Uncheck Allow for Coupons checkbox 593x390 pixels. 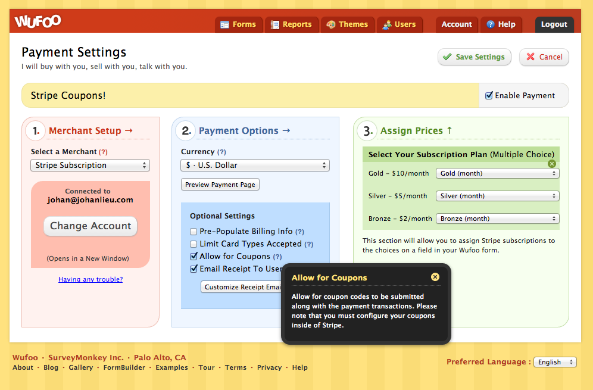click(x=193, y=257)
